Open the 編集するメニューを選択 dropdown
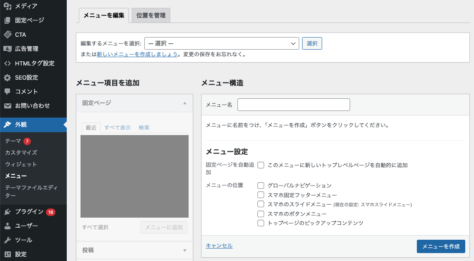 [222, 43]
